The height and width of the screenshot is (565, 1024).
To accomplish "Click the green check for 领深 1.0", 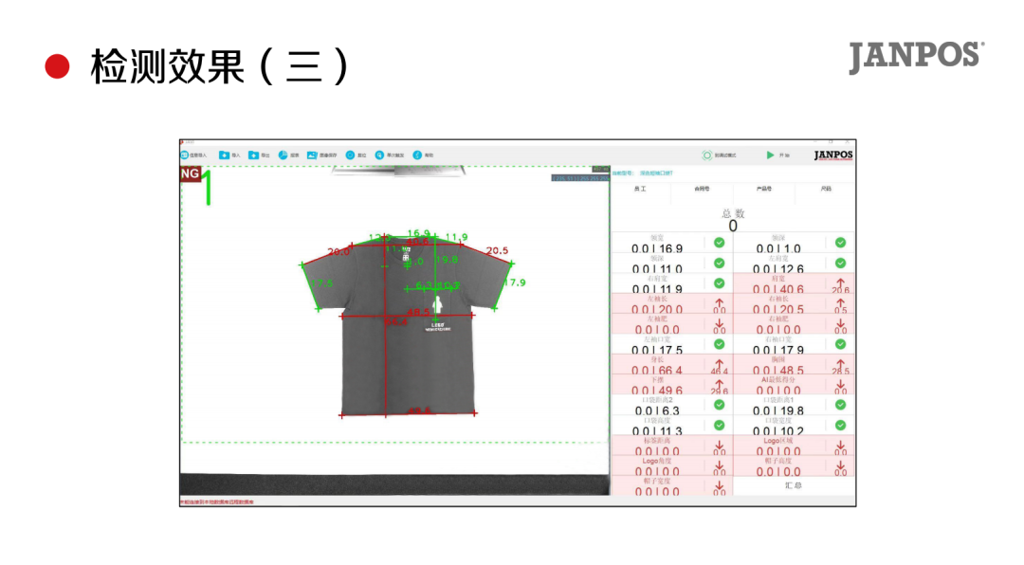I will pos(840,243).
